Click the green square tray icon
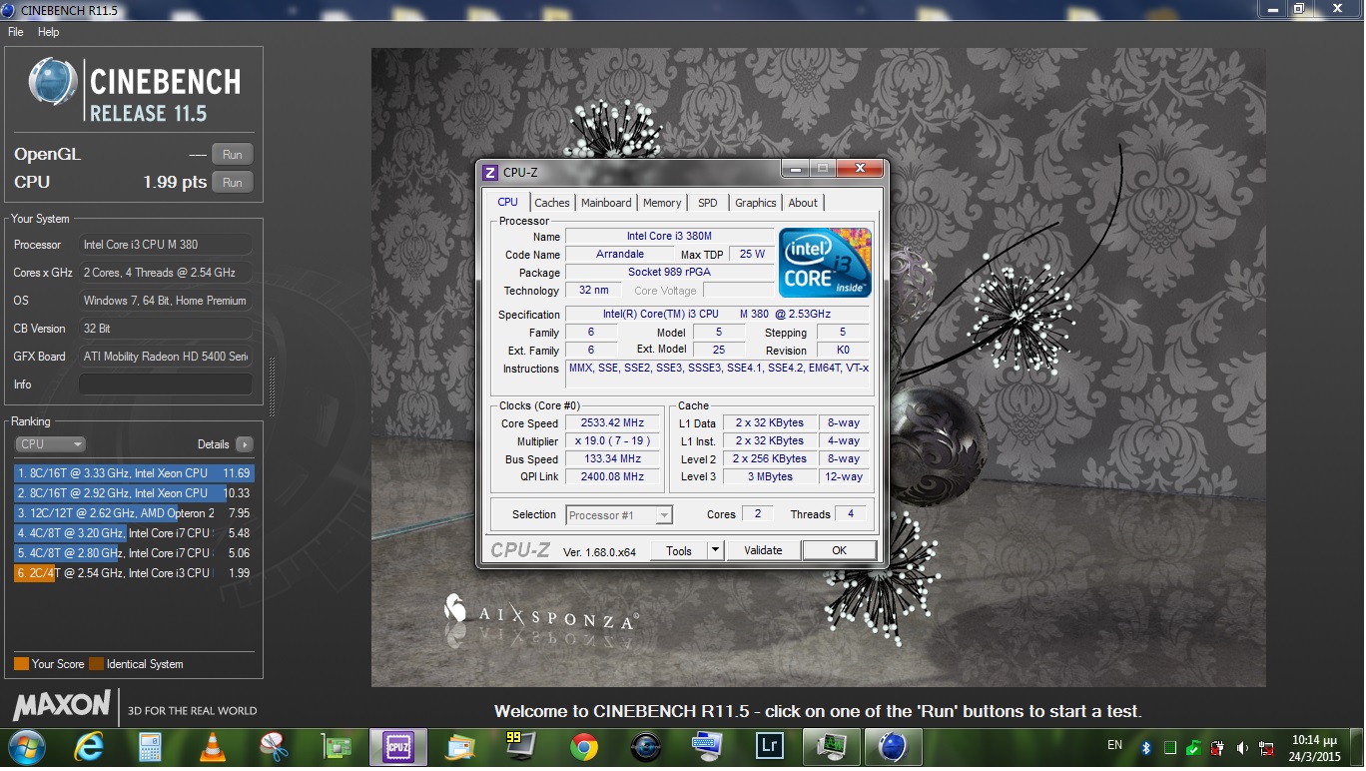1366x771 pixels. tap(1170, 748)
